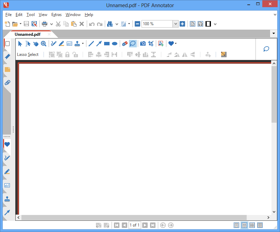Open the Favorites sidebar panel
280x232 pixels.
(7, 144)
